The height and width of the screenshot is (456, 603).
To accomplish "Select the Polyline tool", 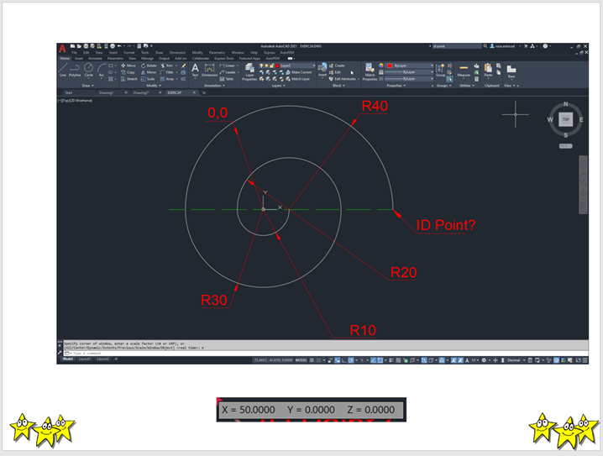I will 75,70.
